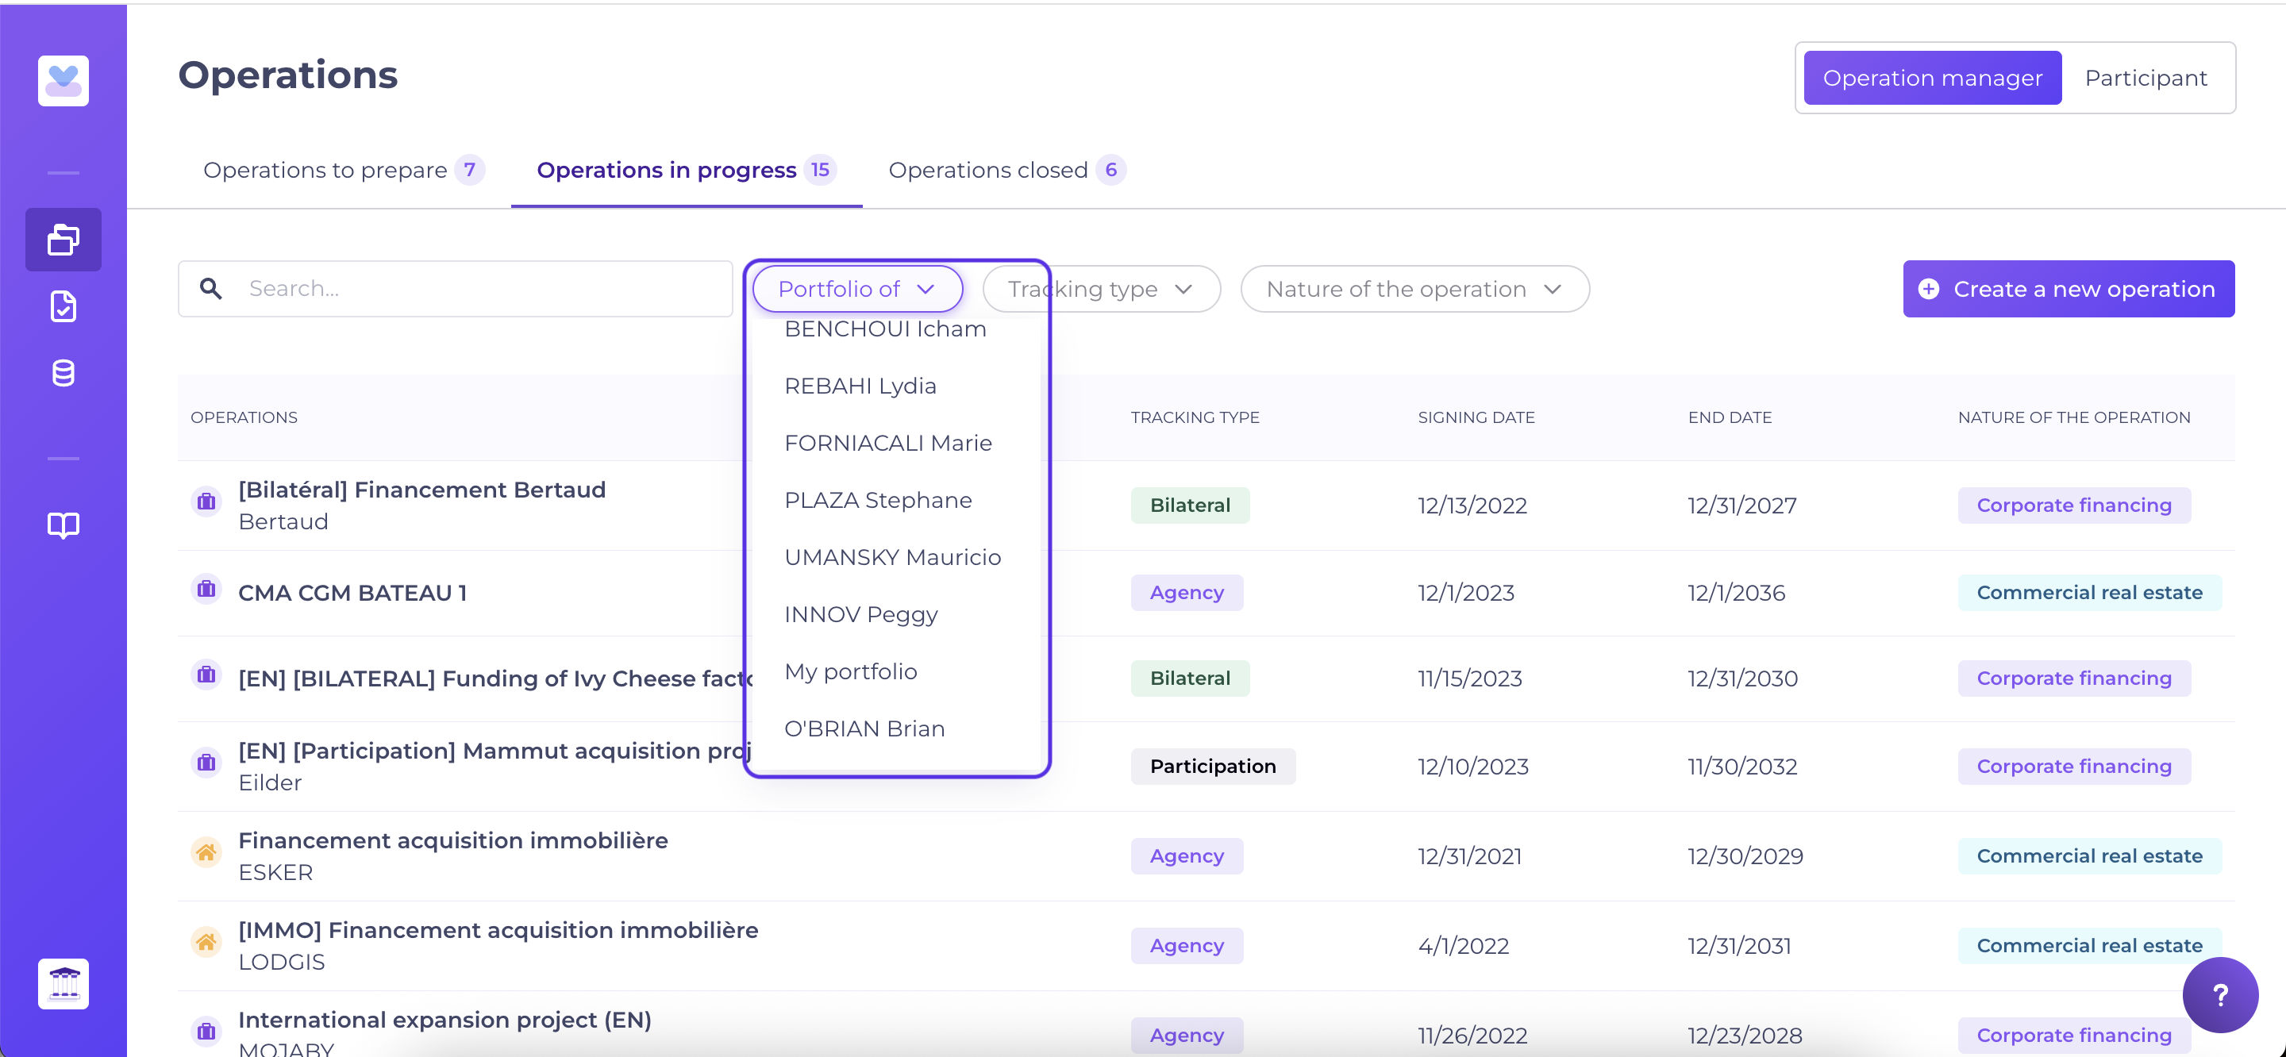Open the document checkmark sidebar icon
The width and height of the screenshot is (2286, 1057).
coord(63,306)
